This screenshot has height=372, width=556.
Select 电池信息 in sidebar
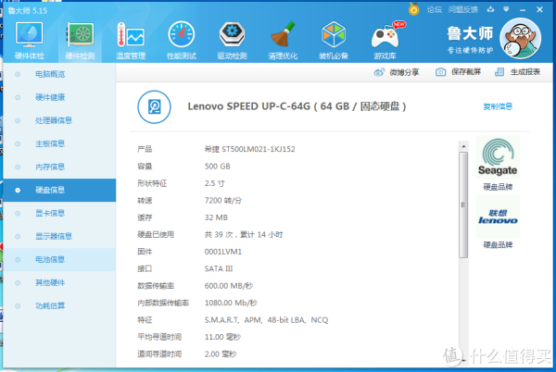click(59, 259)
